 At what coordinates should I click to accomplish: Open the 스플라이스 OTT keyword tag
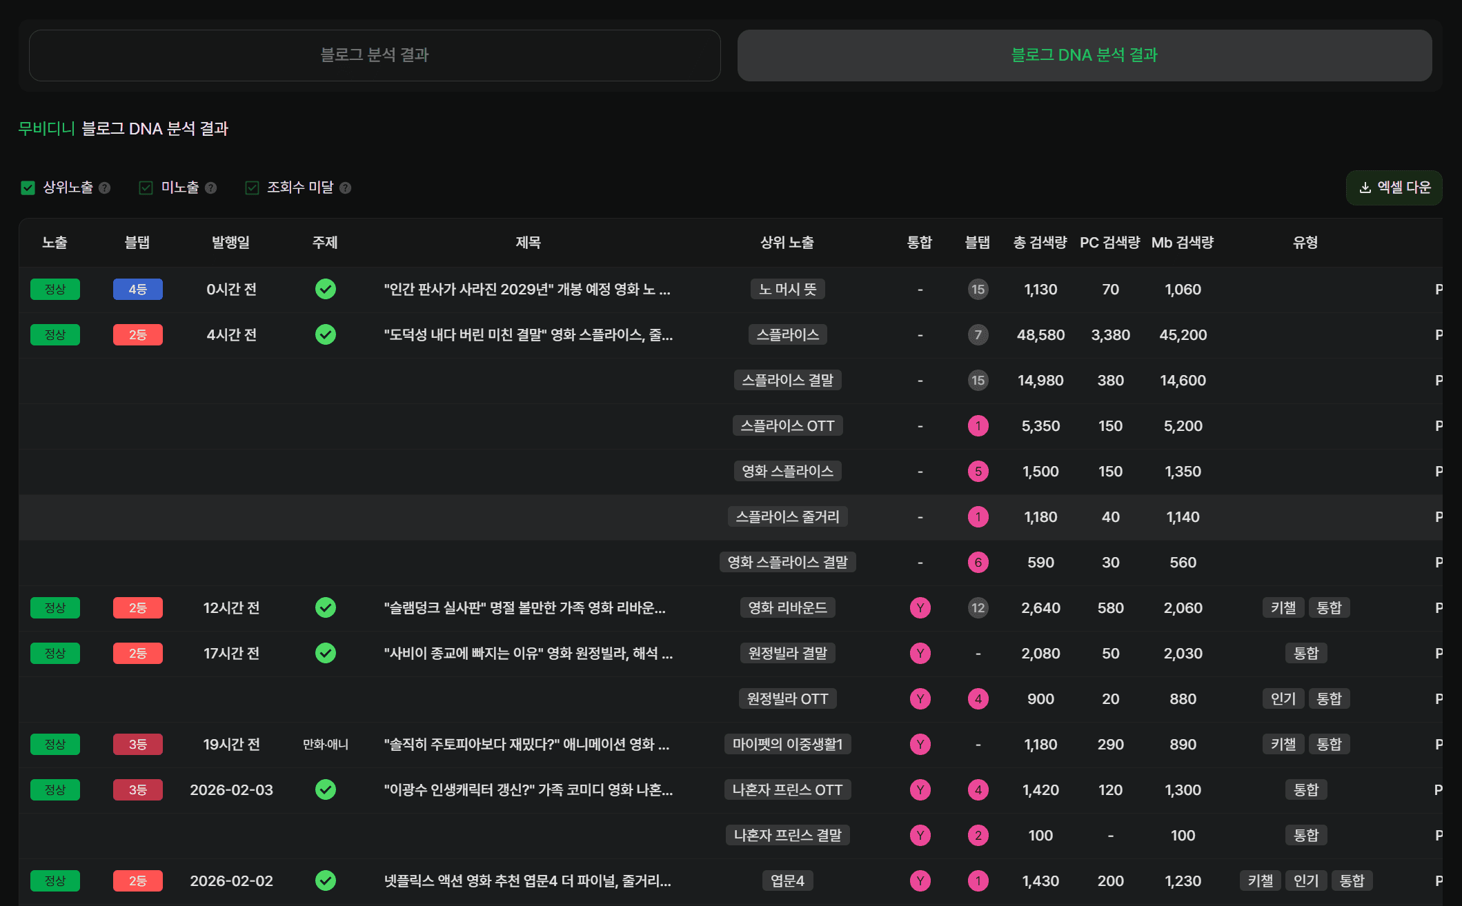787,425
